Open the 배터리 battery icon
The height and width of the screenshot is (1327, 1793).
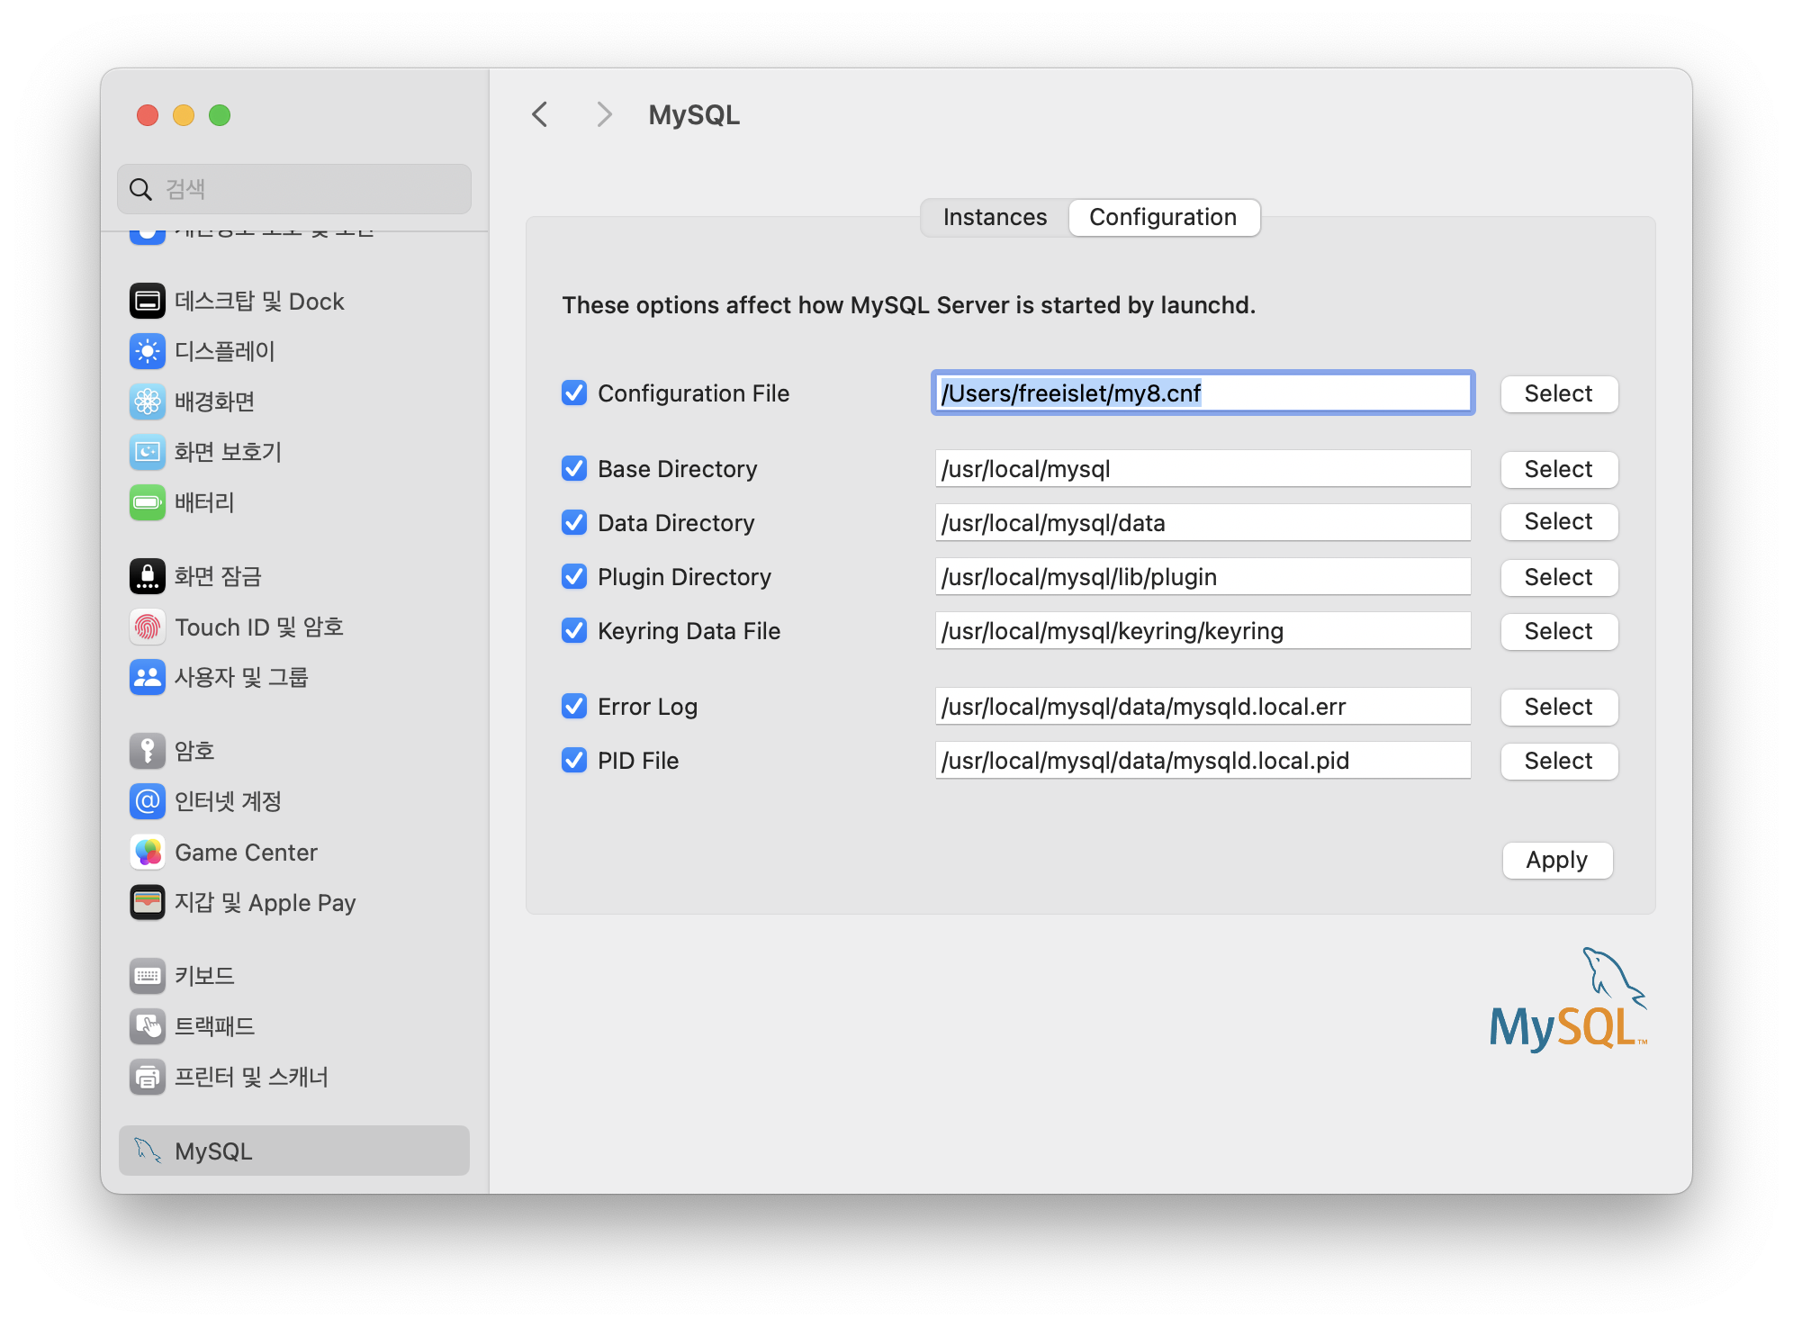pyautogui.click(x=148, y=502)
